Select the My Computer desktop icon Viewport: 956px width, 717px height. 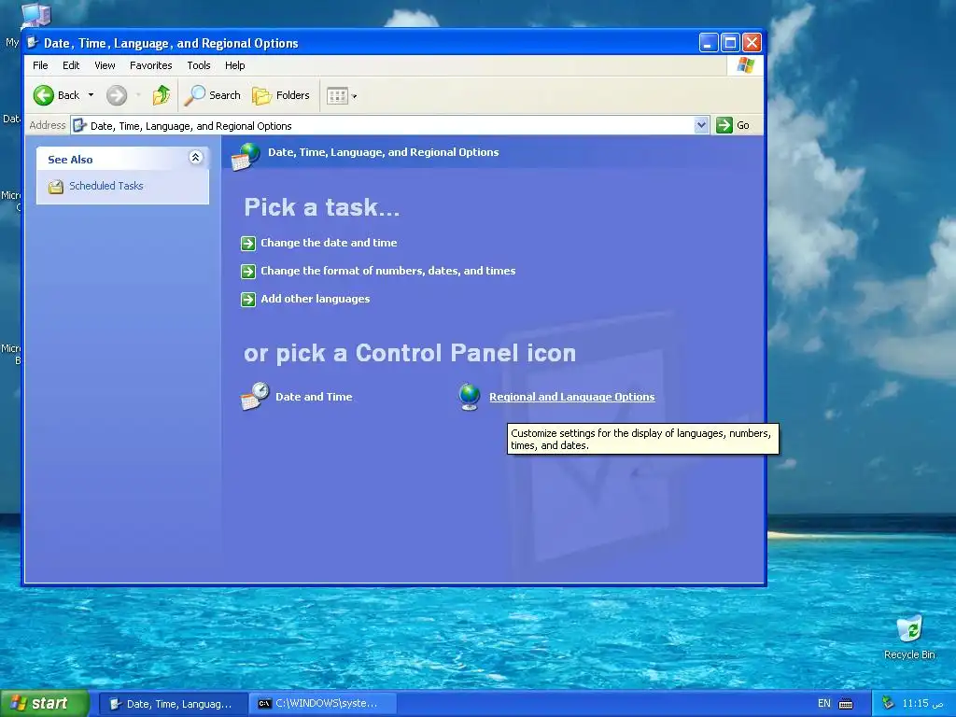35,15
